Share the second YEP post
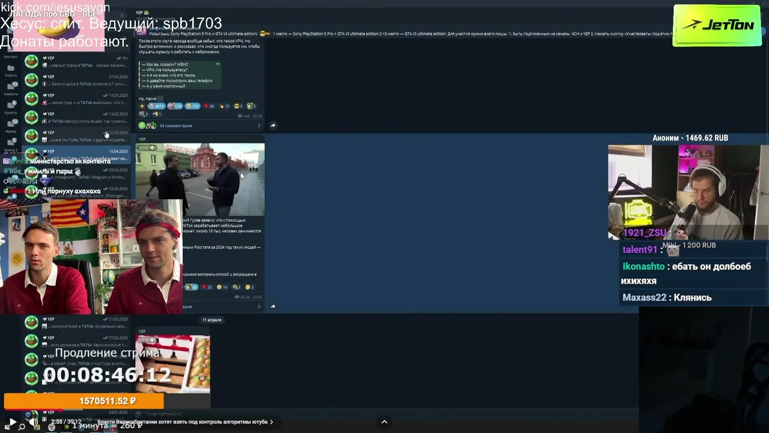 pyautogui.click(x=273, y=307)
